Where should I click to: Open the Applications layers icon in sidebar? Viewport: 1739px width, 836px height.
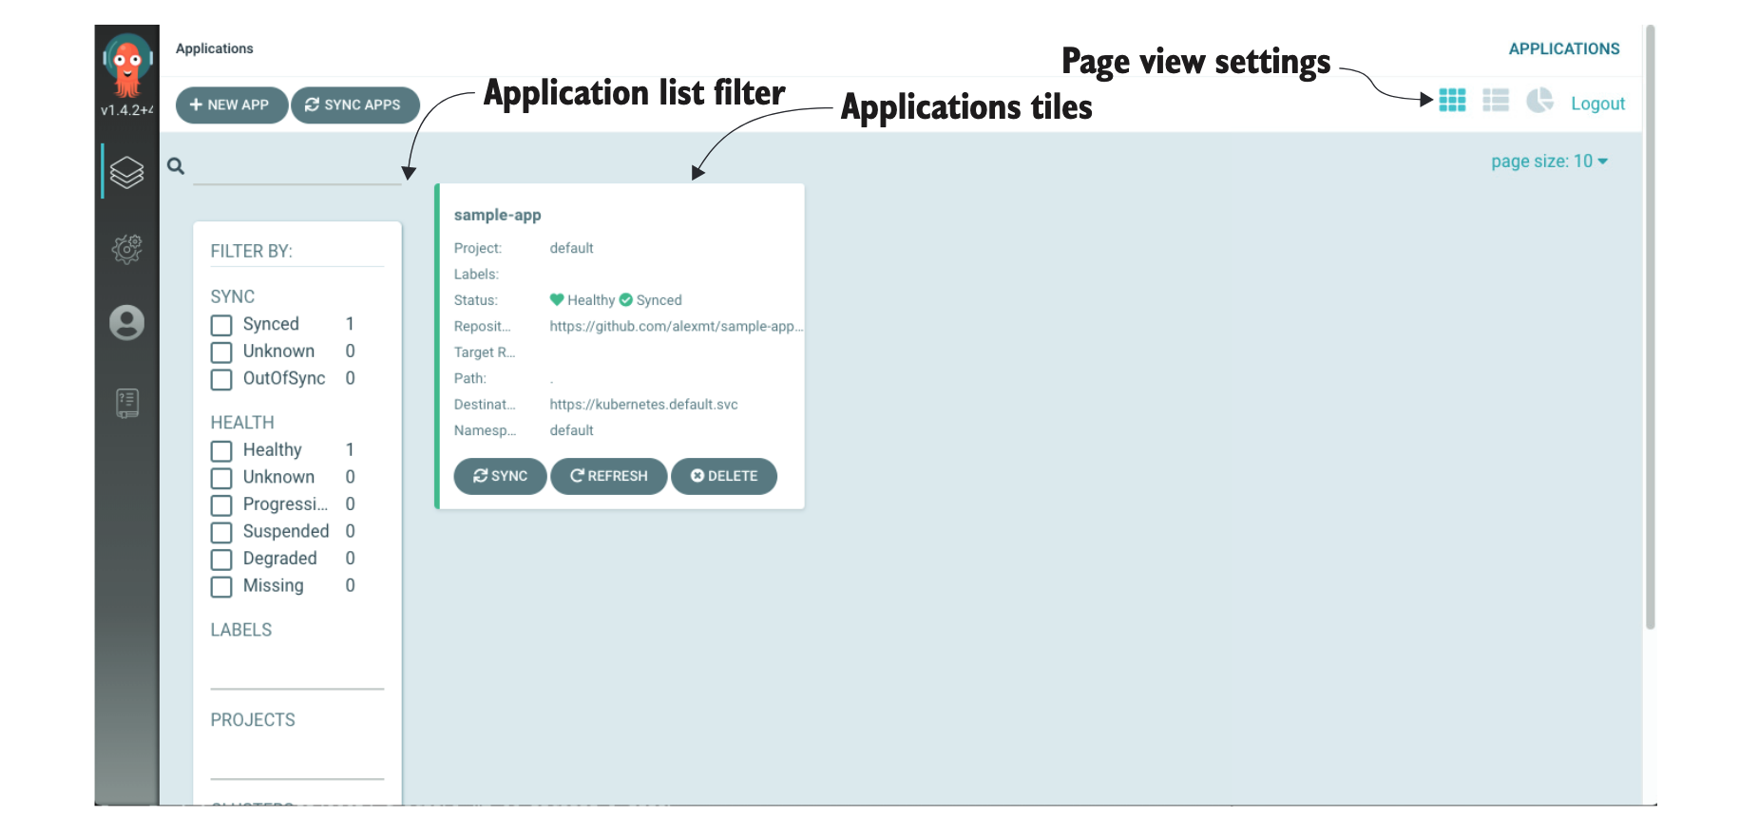tap(126, 172)
